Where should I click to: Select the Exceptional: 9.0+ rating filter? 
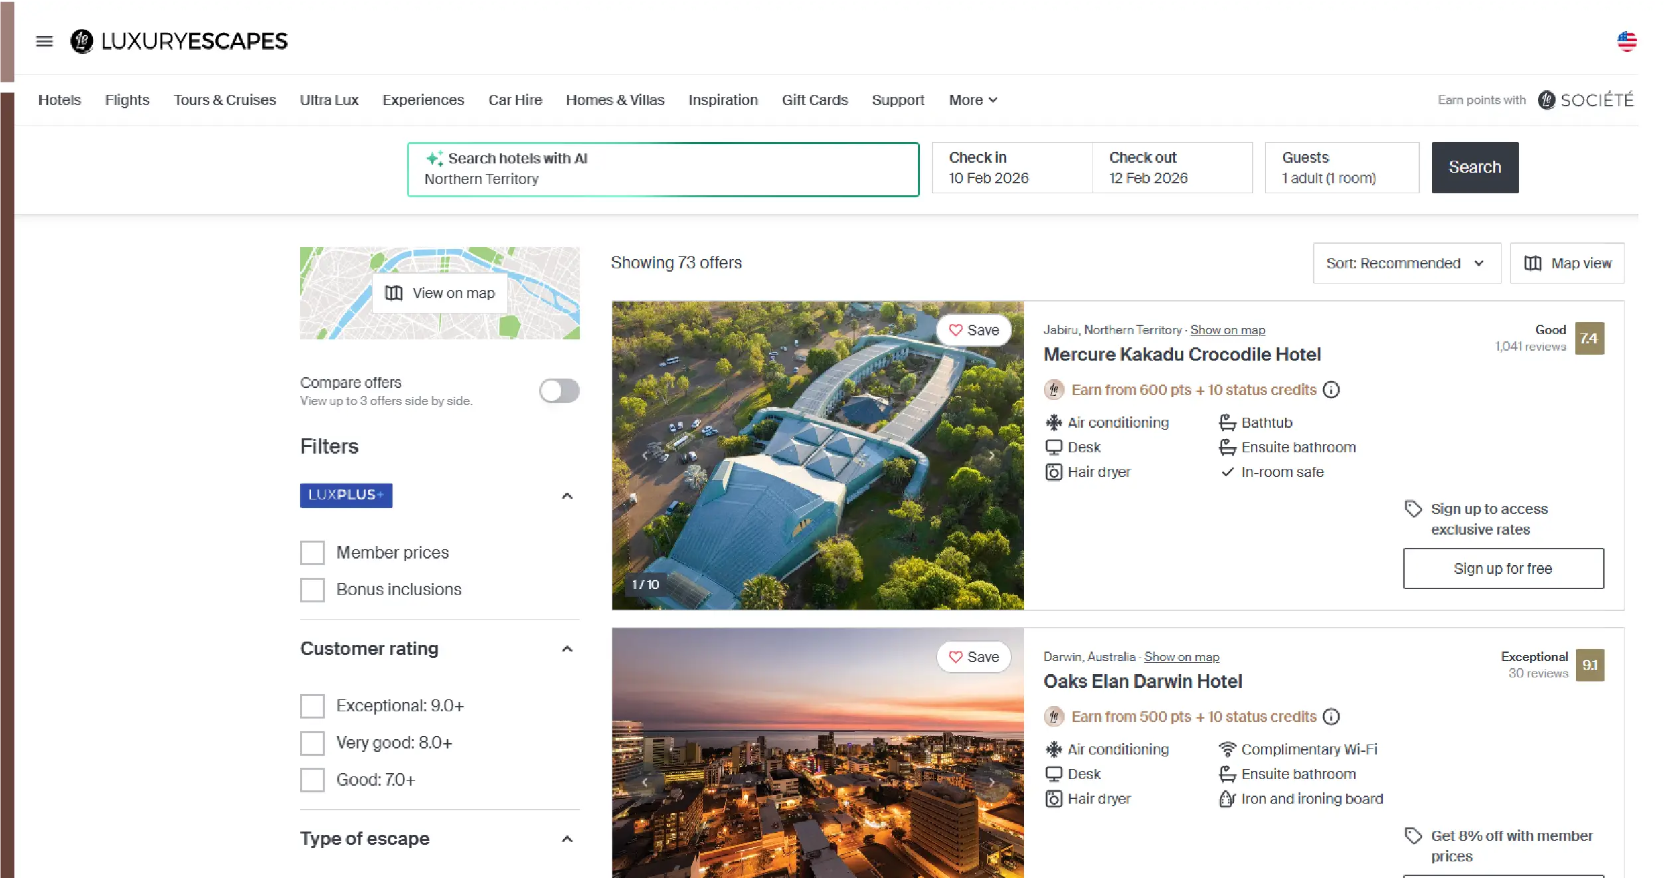(x=311, y=706)
